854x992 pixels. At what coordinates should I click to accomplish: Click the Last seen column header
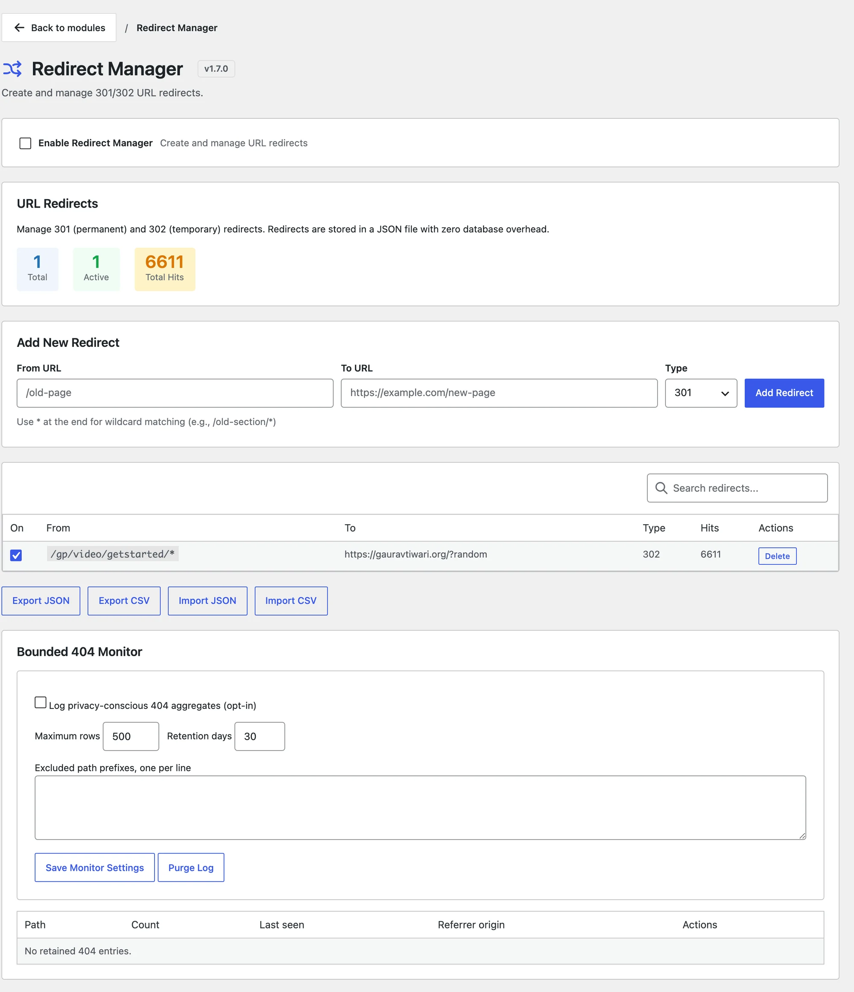point(282,925)
